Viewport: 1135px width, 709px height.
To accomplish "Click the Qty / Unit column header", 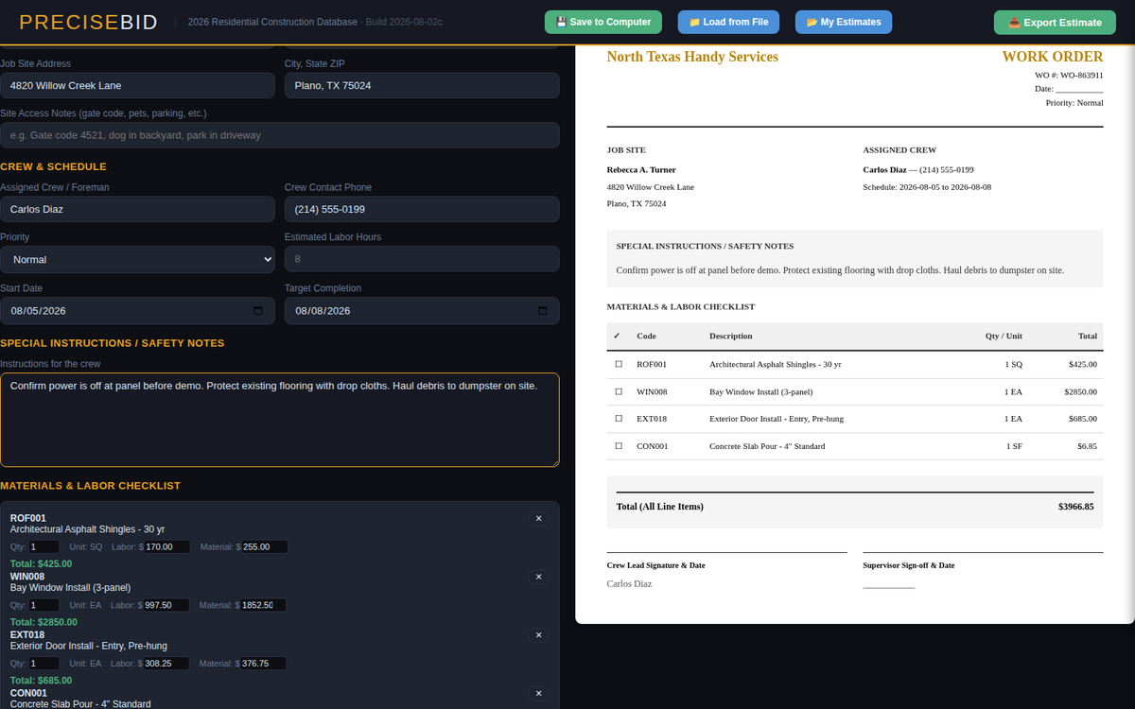I will point(1004,336).
